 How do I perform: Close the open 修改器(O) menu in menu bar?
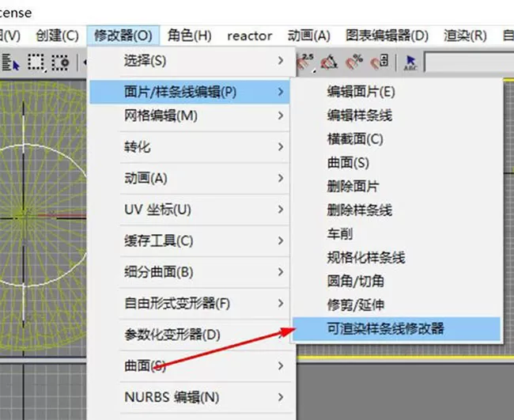point(123,36)
